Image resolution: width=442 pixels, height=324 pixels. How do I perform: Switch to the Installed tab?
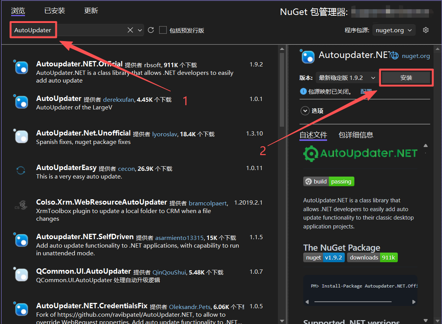55,11
